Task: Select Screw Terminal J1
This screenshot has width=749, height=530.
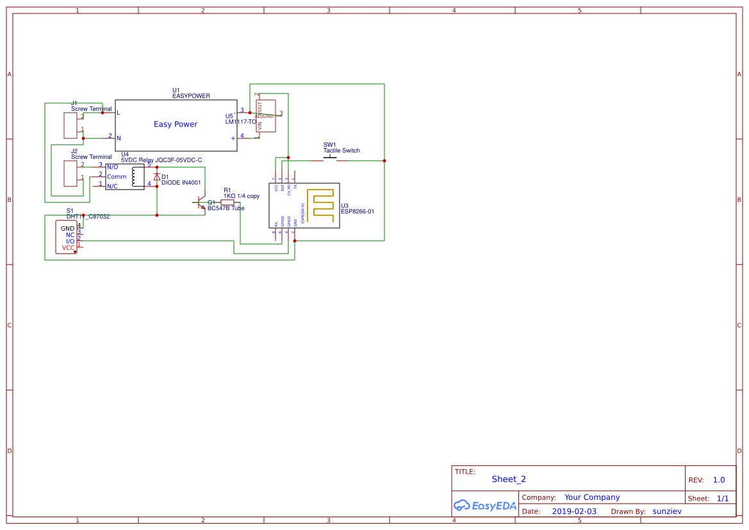Action: pos(70,125)
